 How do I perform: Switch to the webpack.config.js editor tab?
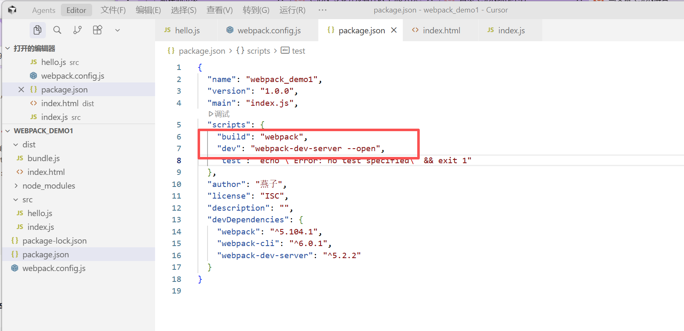tap(268, 30)
